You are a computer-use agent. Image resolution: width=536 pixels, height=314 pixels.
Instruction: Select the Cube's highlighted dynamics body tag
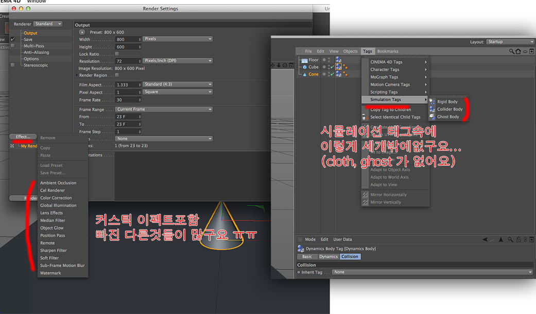(338, 66)
